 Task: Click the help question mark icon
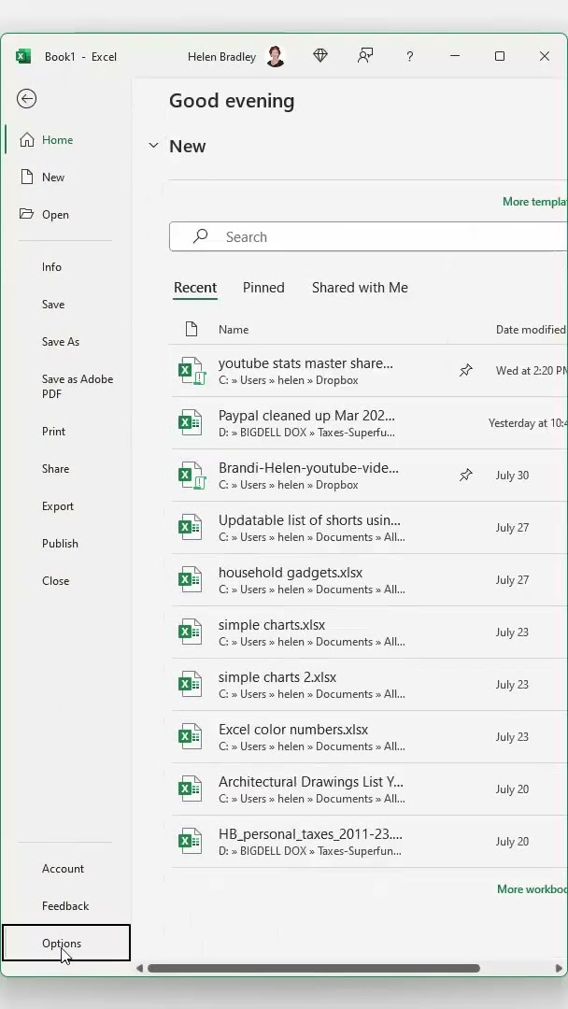point(409,56)
